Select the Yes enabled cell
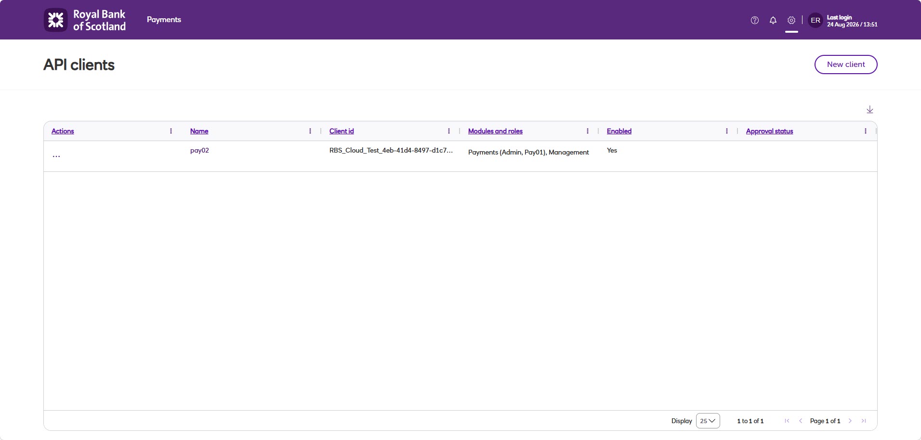Image resolution: width=921 pixels, height=440 pixels. pos(612,150)
